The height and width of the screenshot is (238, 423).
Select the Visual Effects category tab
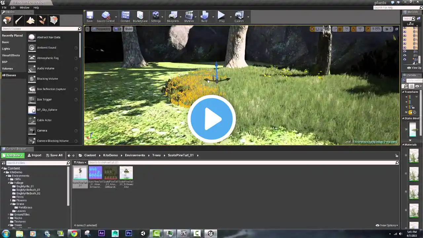[11, 55]
